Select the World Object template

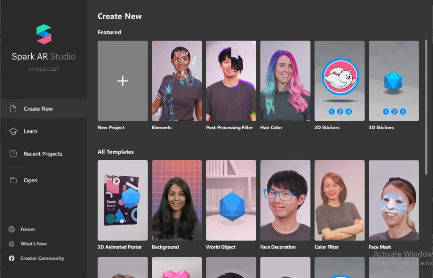click(x=231, y=200)
